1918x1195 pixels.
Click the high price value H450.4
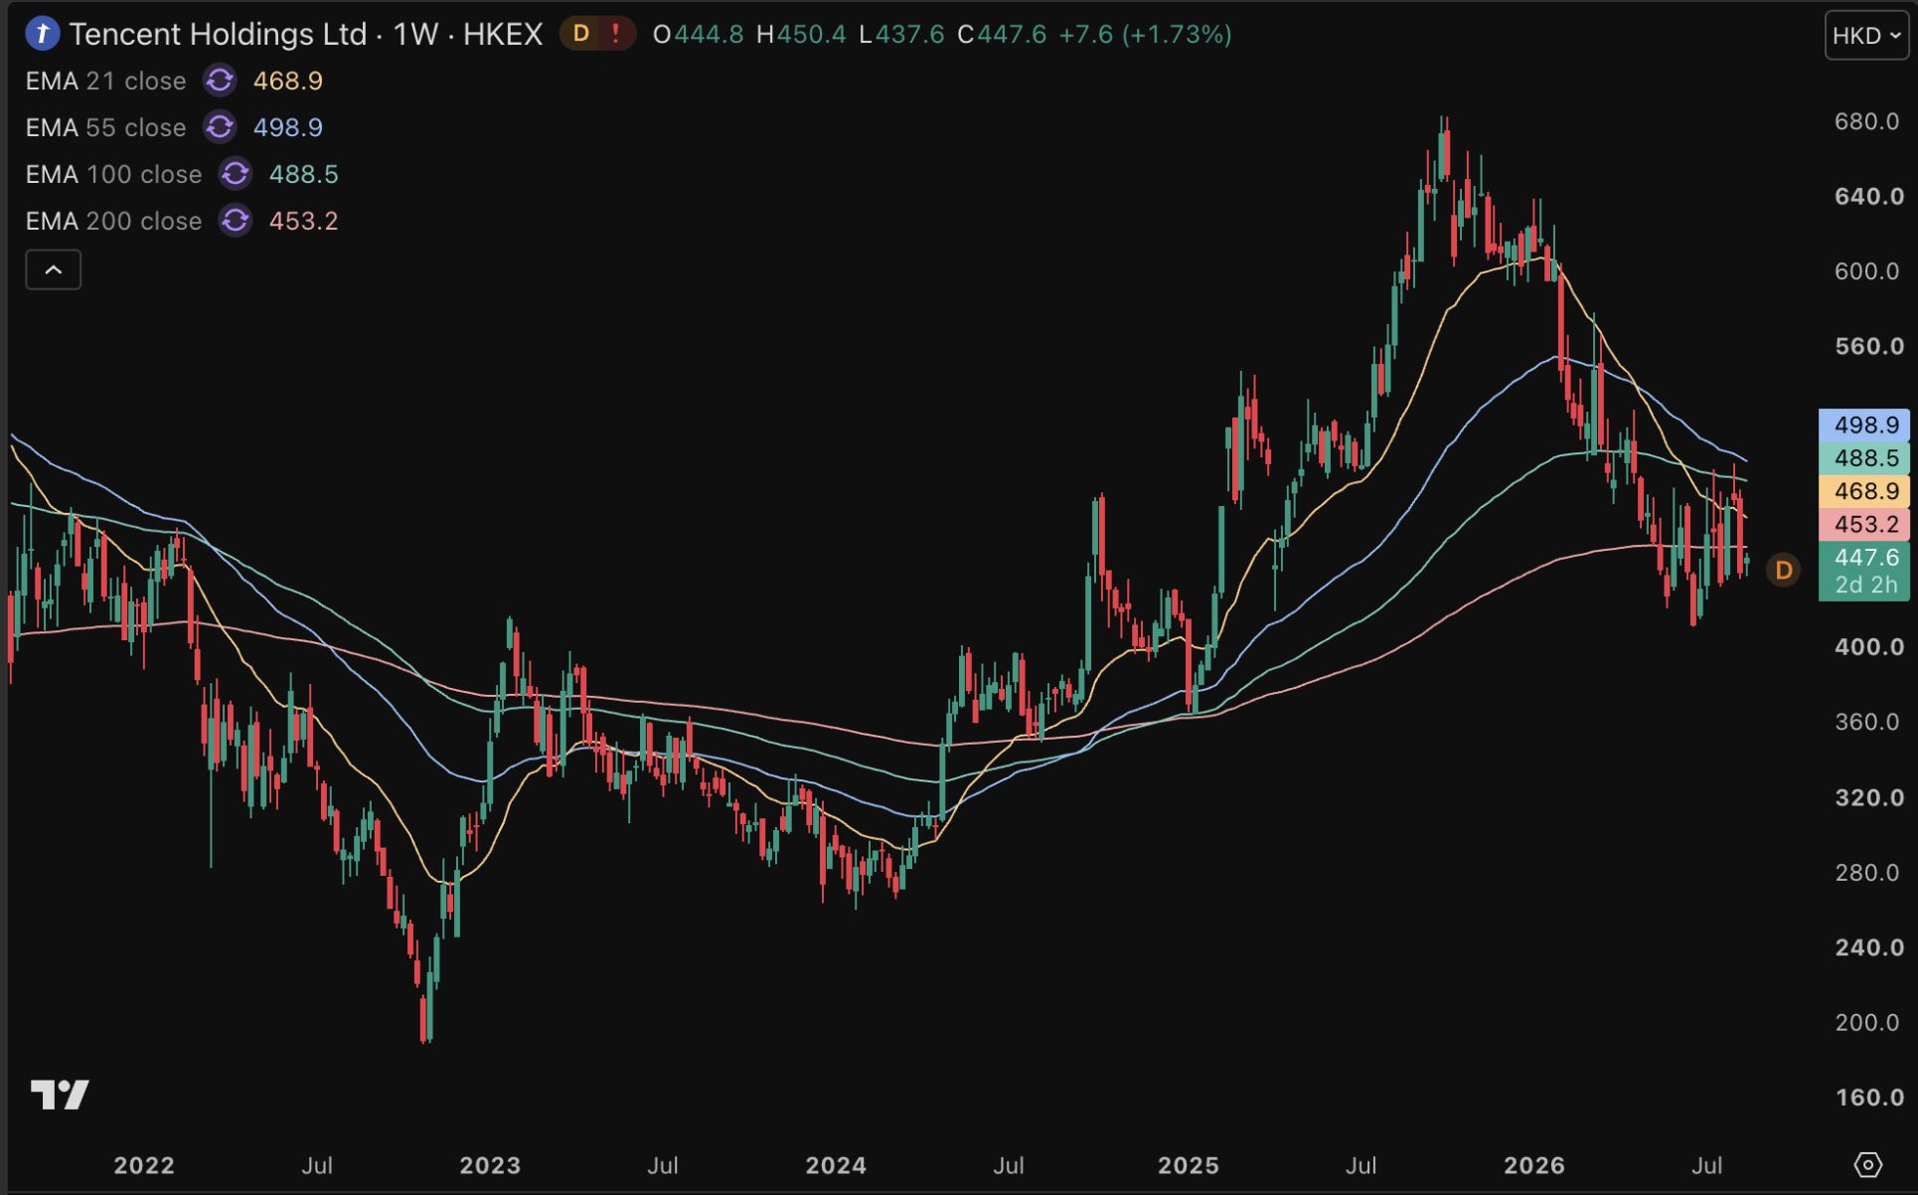tap(801, 35)
